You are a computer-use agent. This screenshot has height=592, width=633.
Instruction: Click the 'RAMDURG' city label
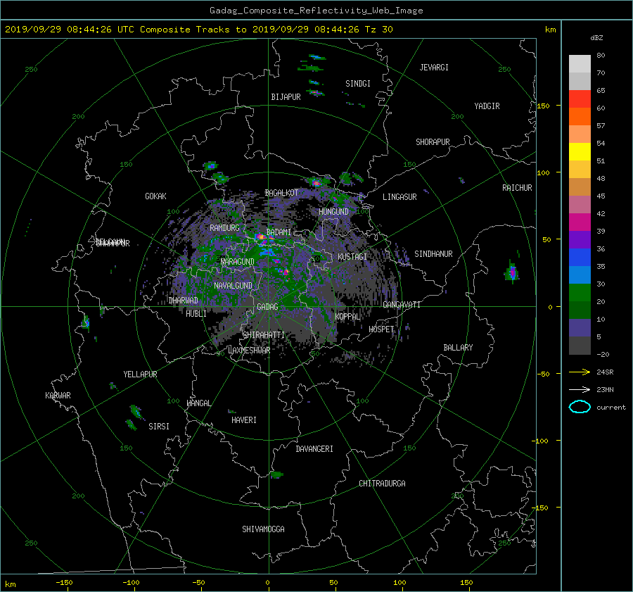click(x=224, y=228)
